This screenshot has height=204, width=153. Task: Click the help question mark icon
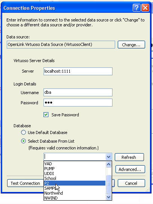[136, 8]
